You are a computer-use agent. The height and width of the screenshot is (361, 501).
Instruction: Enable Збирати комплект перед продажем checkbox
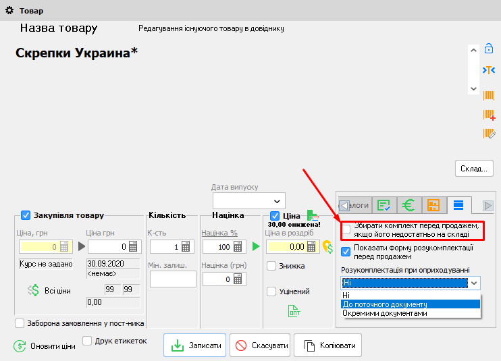click(346, 229)
